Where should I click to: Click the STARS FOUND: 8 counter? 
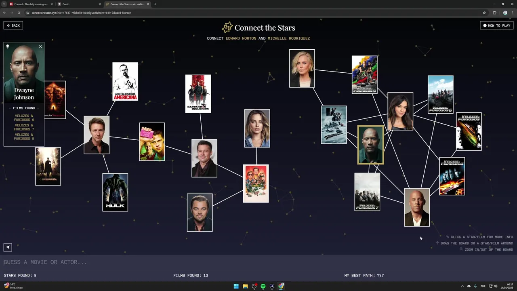click(x=20, y=276)
